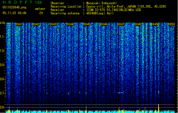This screenshot has height=113, width=178.
Task: Click the A504HB(yagi 4el) antenna text
Action: [x=100, y=13]
